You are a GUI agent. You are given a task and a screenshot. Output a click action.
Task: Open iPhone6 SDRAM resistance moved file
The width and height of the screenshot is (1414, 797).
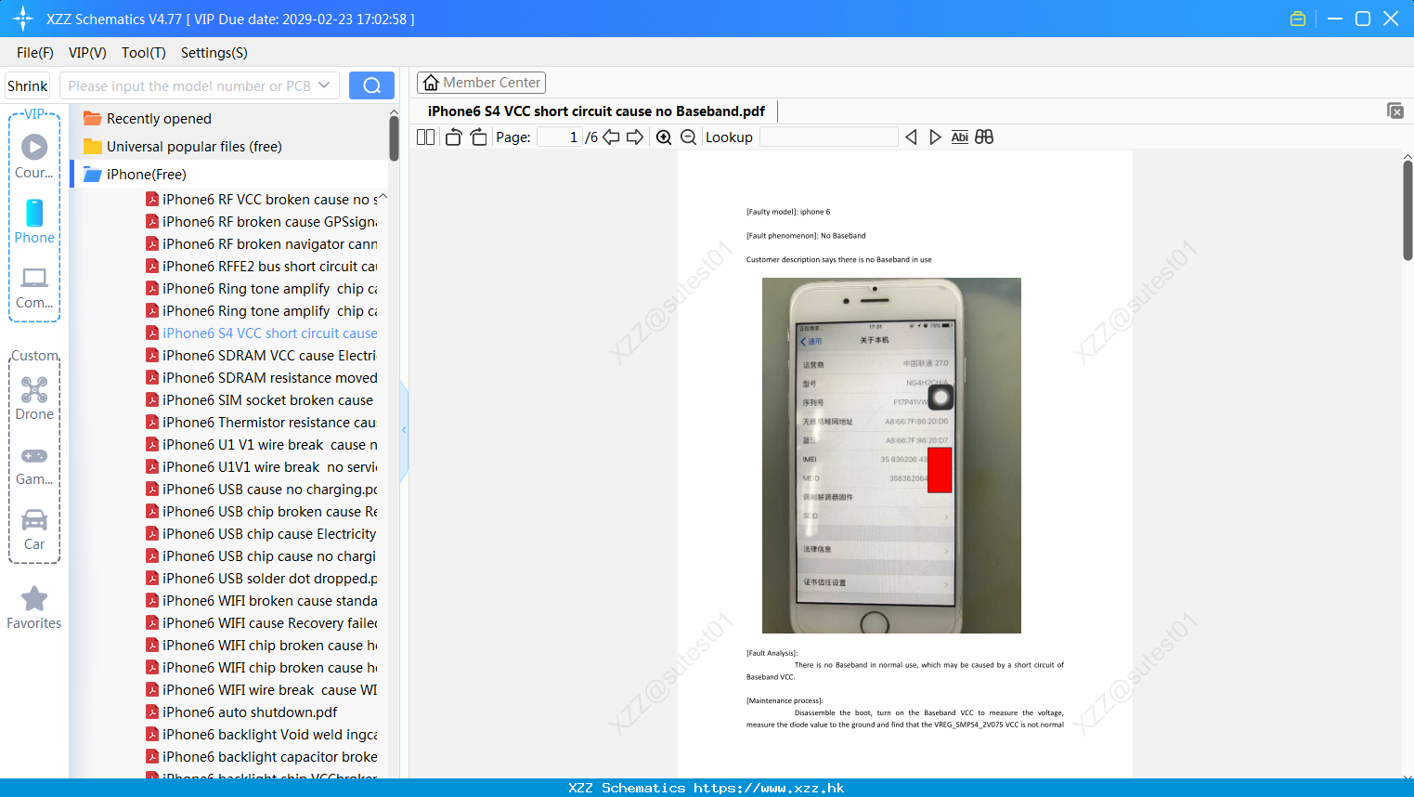(x=262, y=377)
